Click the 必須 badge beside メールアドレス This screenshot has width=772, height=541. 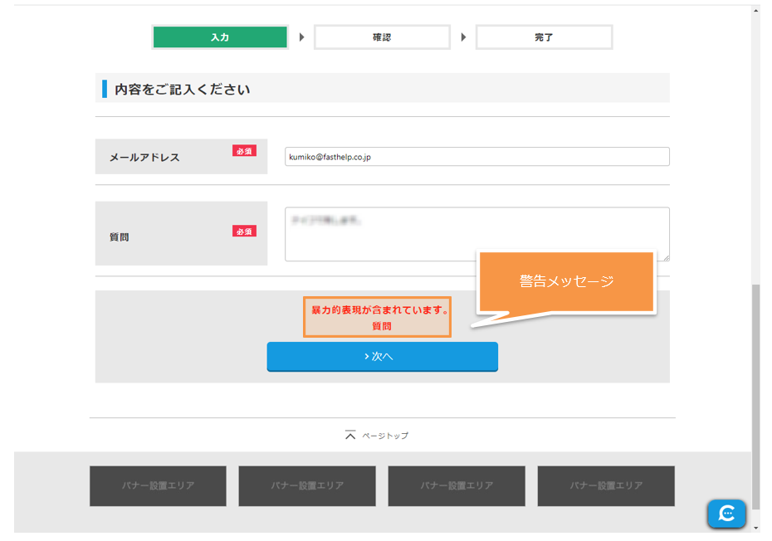click(x=244, y=151)
